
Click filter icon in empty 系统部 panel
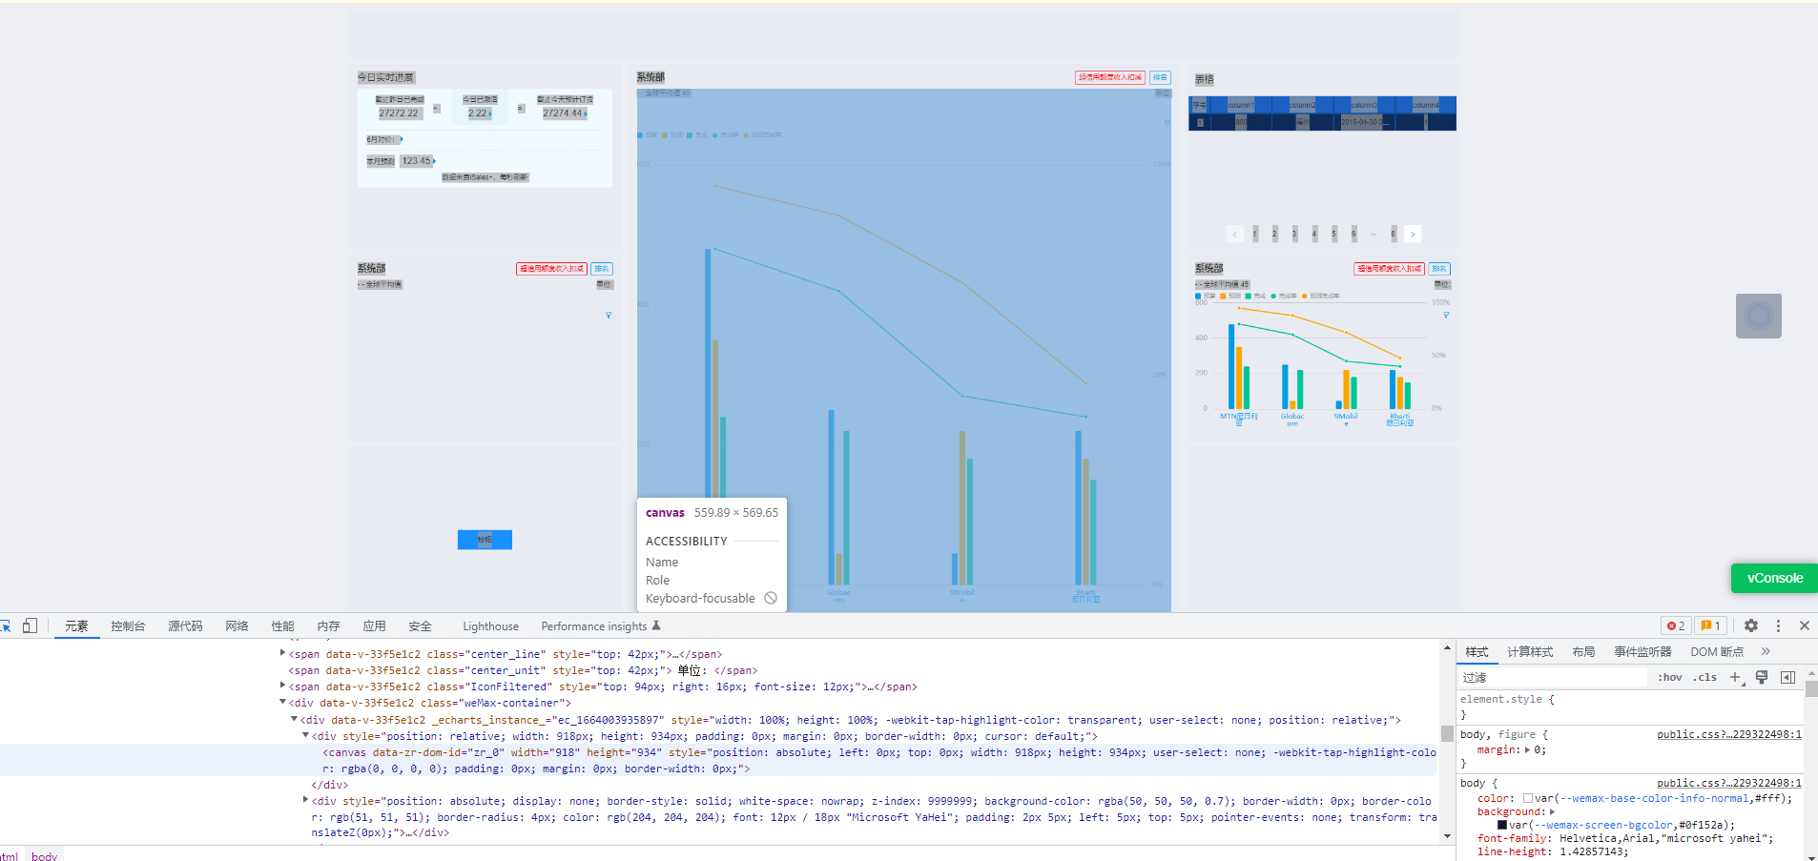tap(609, 315)
